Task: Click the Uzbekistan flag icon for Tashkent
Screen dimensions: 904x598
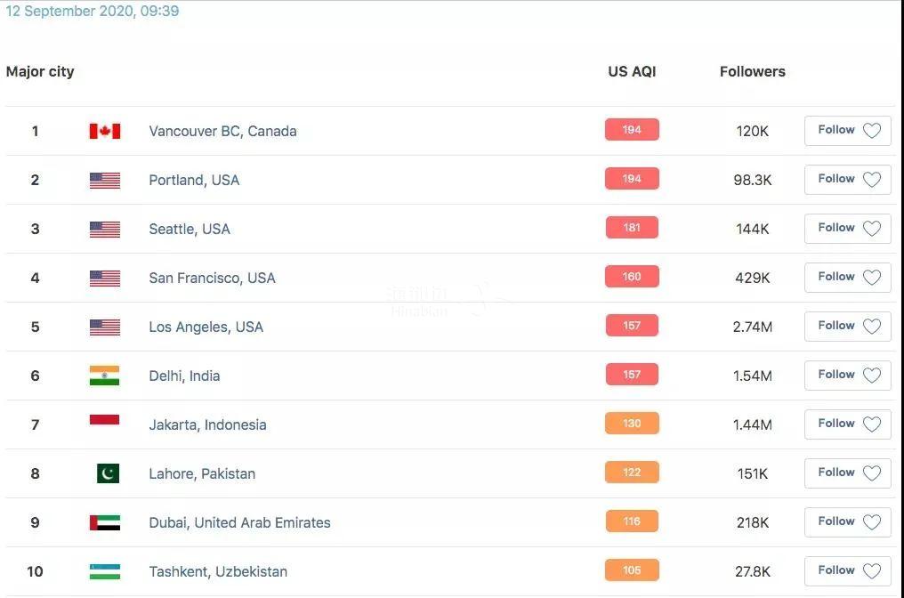Action: tap(105, 571)
